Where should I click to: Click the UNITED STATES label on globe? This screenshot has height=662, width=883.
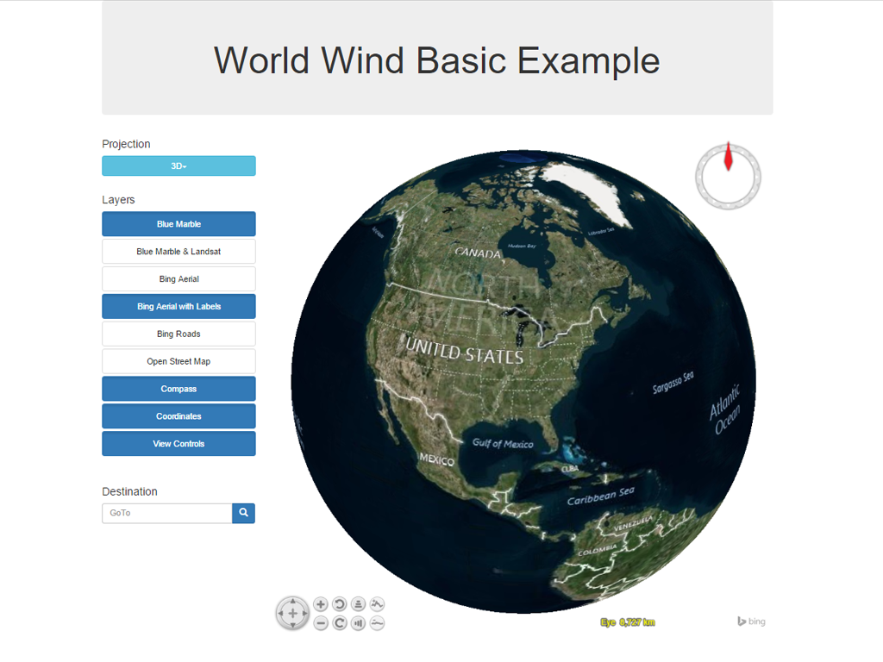tap(465, 352)
